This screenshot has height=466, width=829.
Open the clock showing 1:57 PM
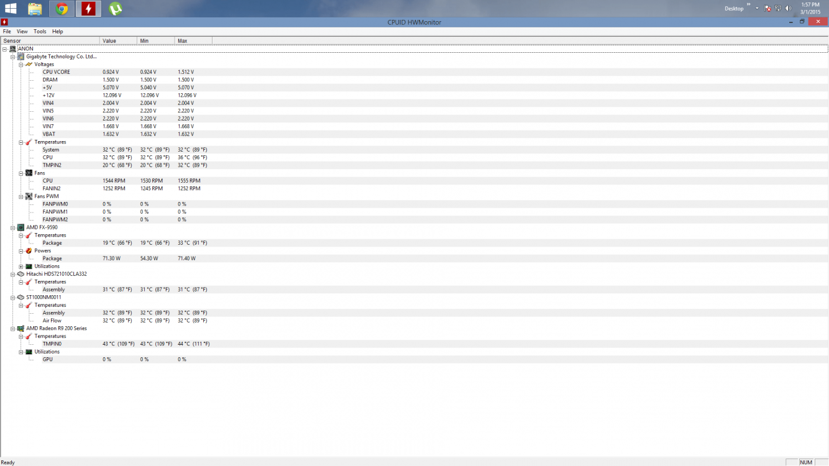click(810, 9)
